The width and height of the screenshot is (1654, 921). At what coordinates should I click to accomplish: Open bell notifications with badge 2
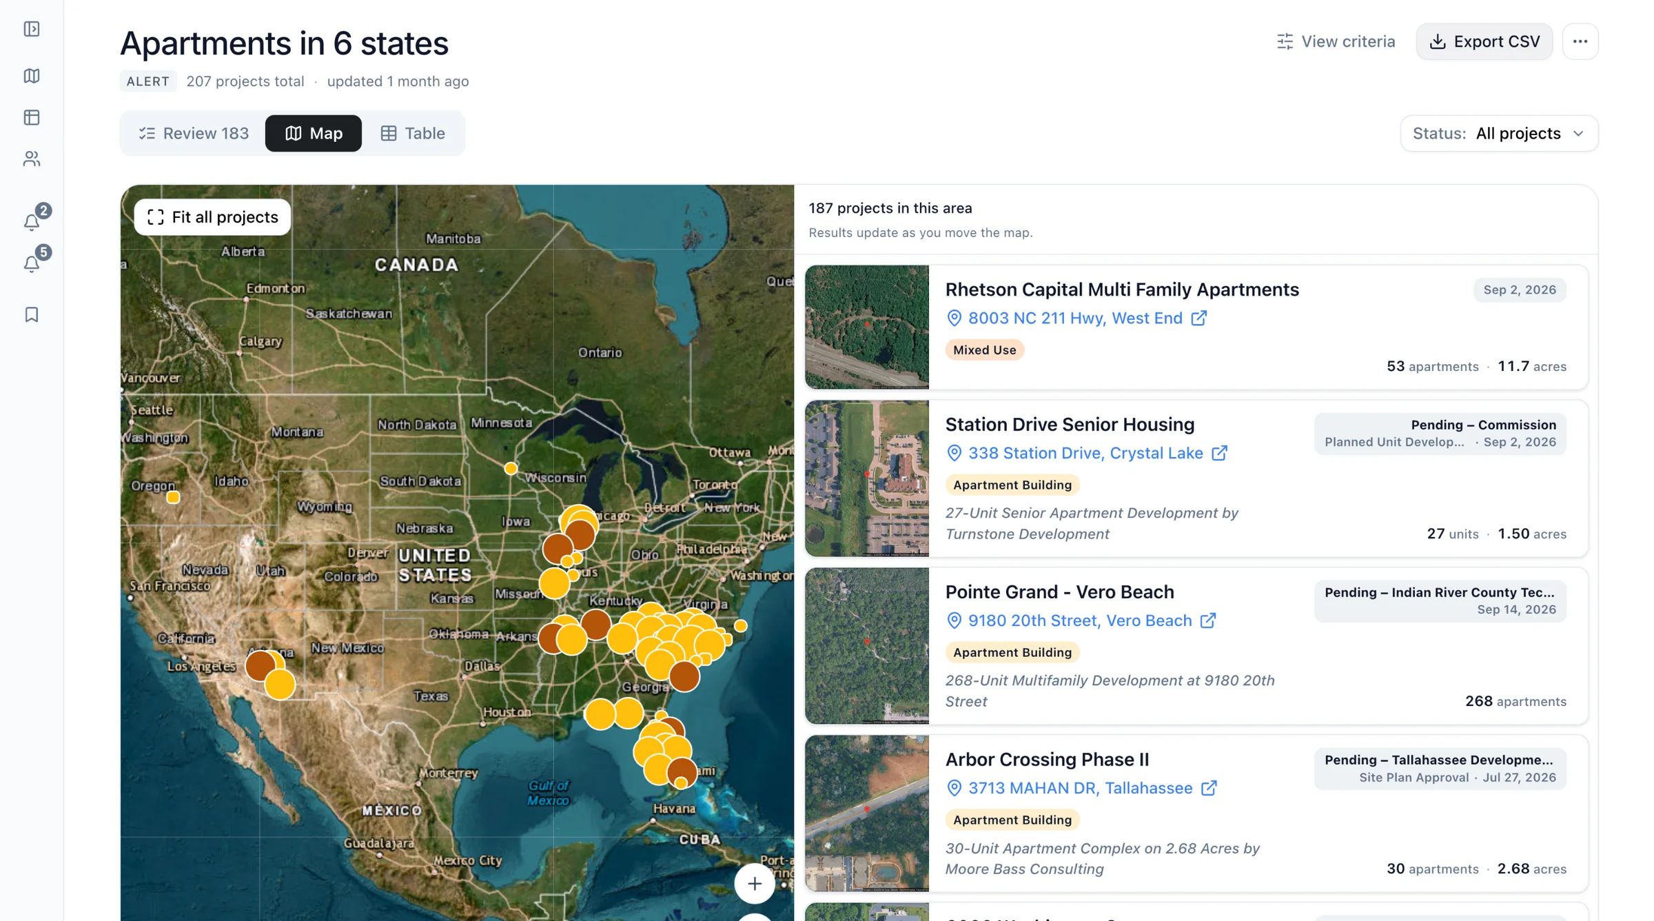[32, 221]
